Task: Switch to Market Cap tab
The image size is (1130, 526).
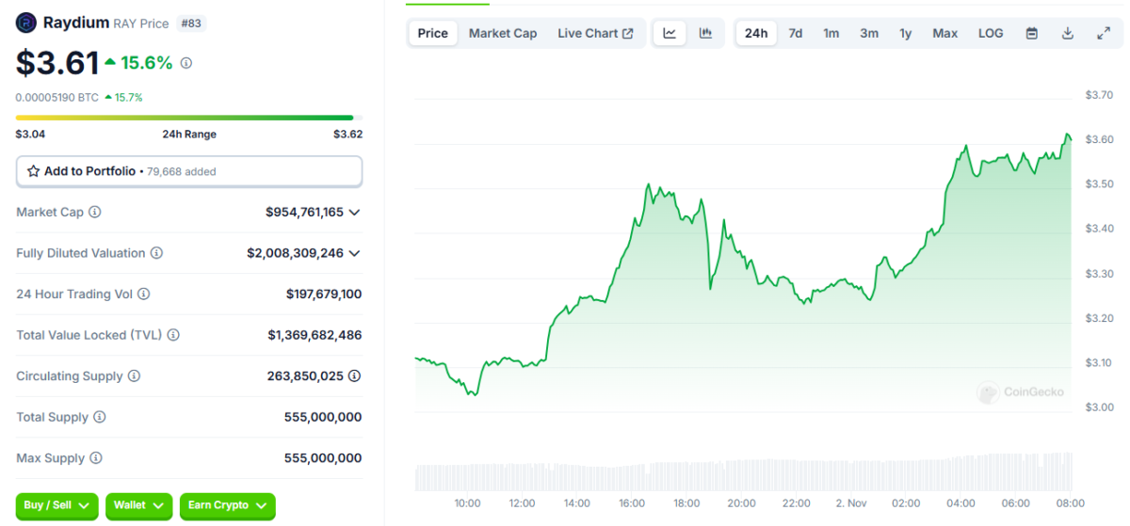Action: (503, 33)
